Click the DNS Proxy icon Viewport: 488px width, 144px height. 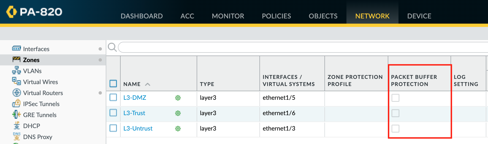(x=17, y=136)
